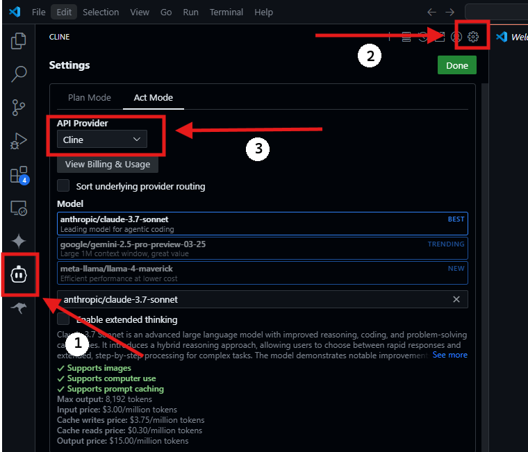Open the Extensions view with badge
Viewport: 528px width, 452px height.
[19, 174]
